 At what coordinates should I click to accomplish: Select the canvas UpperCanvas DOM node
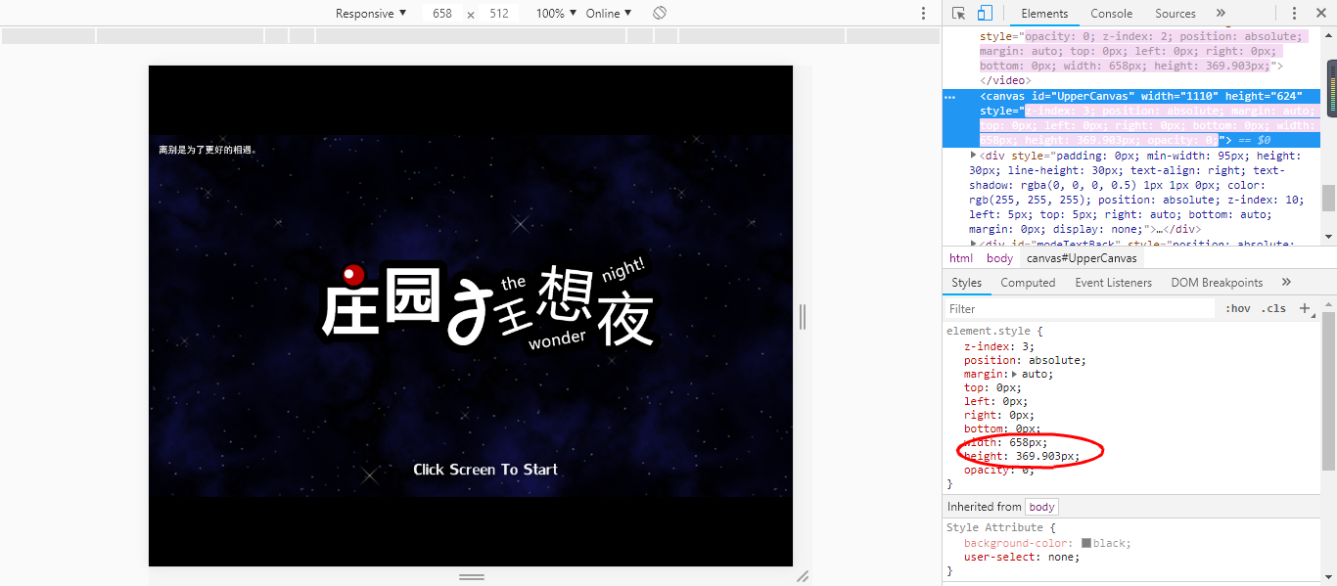1131,118
